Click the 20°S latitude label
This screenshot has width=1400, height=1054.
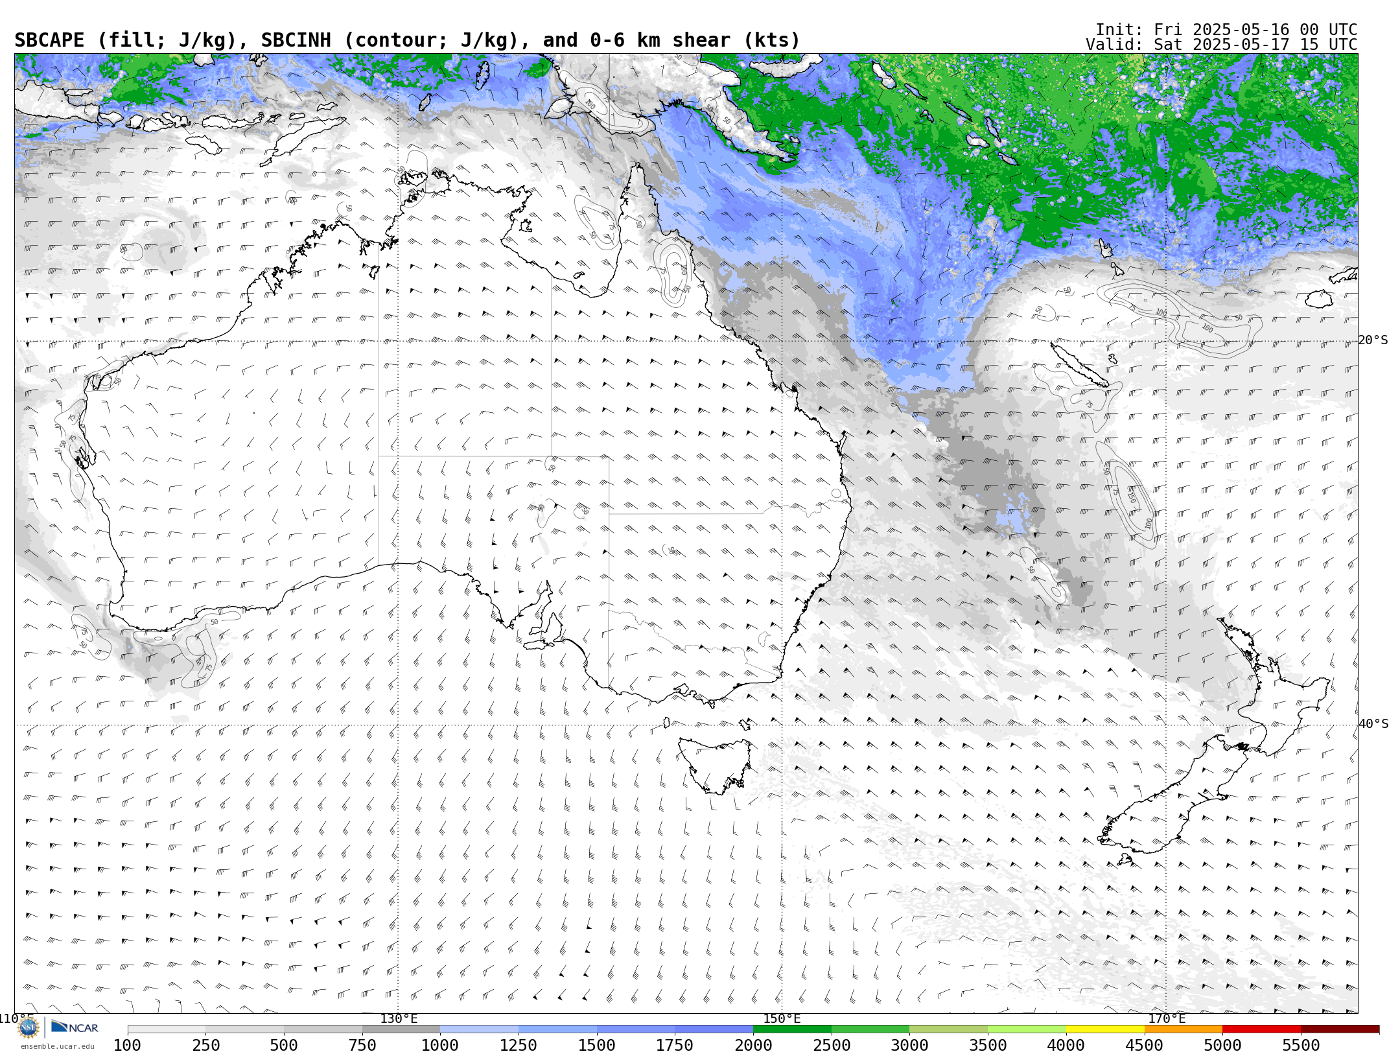click(1373, 340)
